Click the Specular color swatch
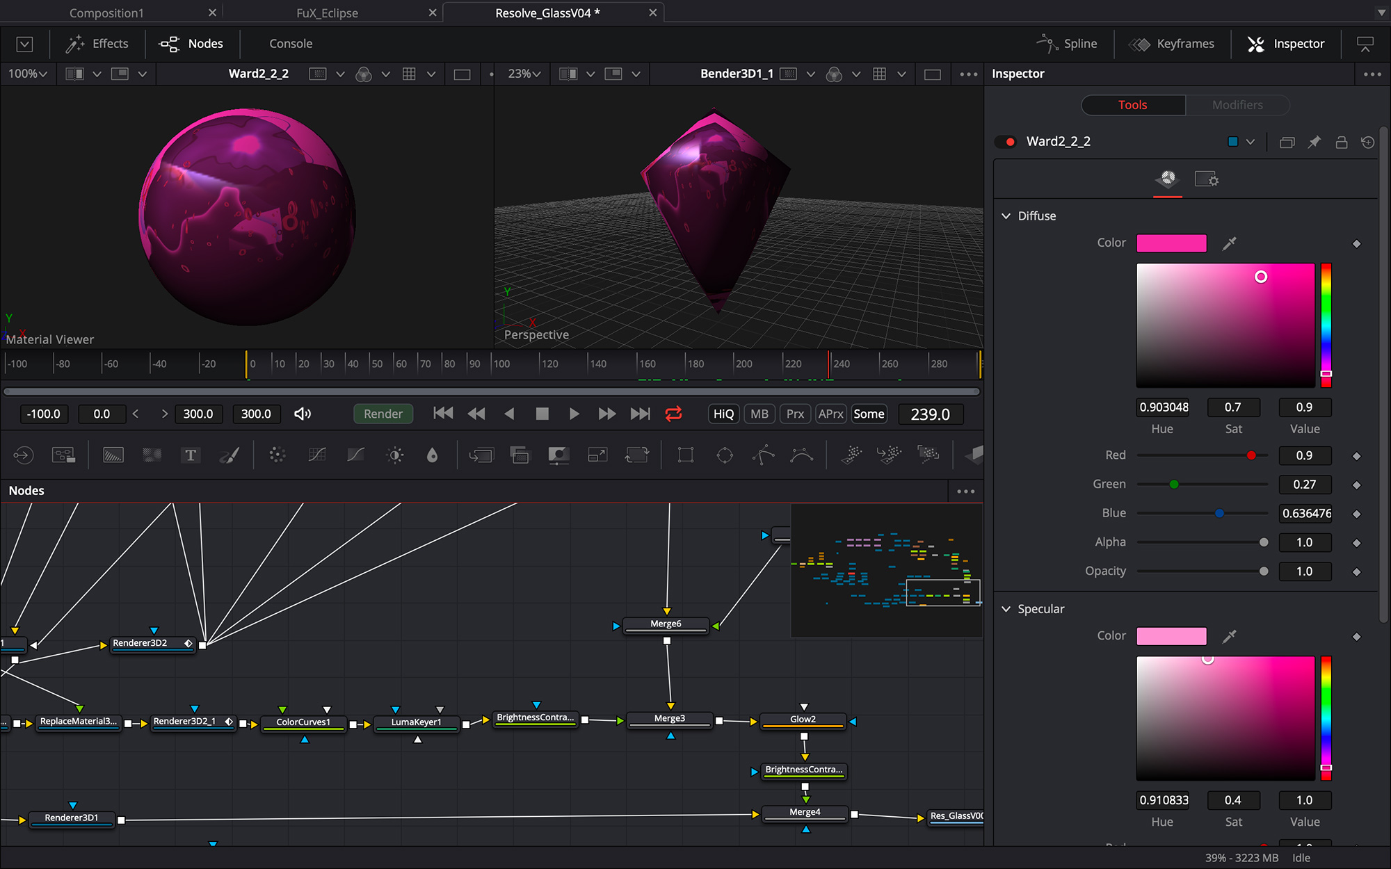 click(1171, 636)
